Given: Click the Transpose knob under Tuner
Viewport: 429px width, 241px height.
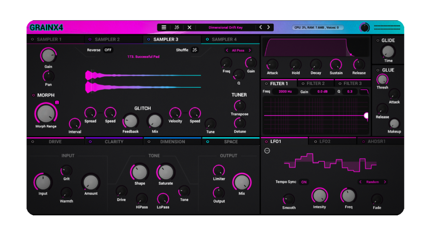Looking at the screenshot, I should [240, 106].
